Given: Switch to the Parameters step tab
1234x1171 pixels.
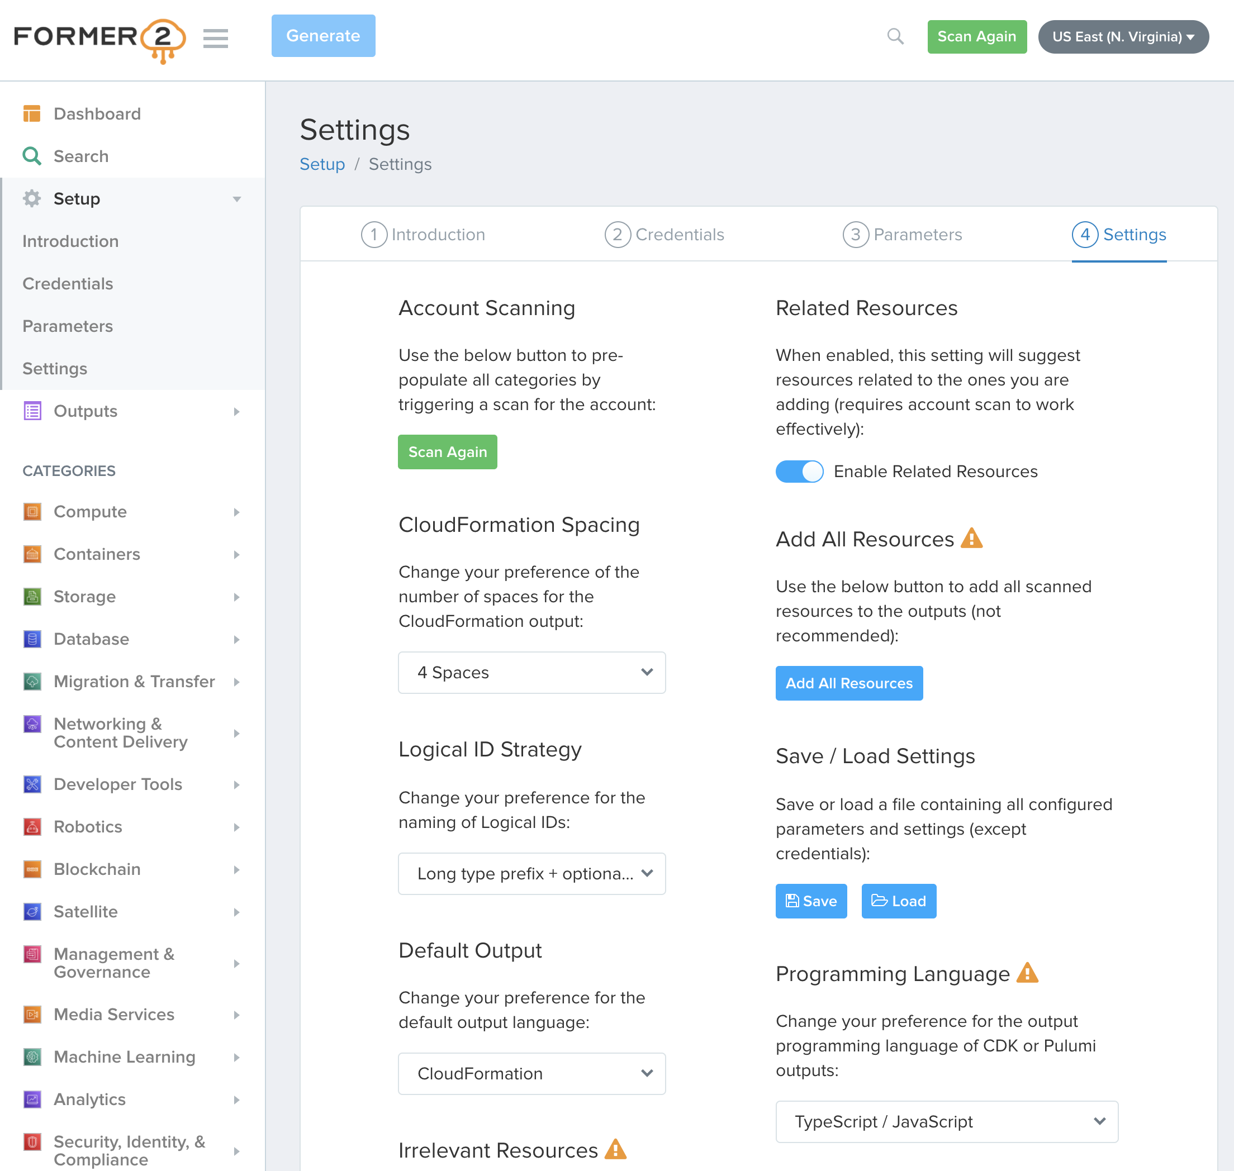Looking at the screenshot, I should (x=903, y=235).
